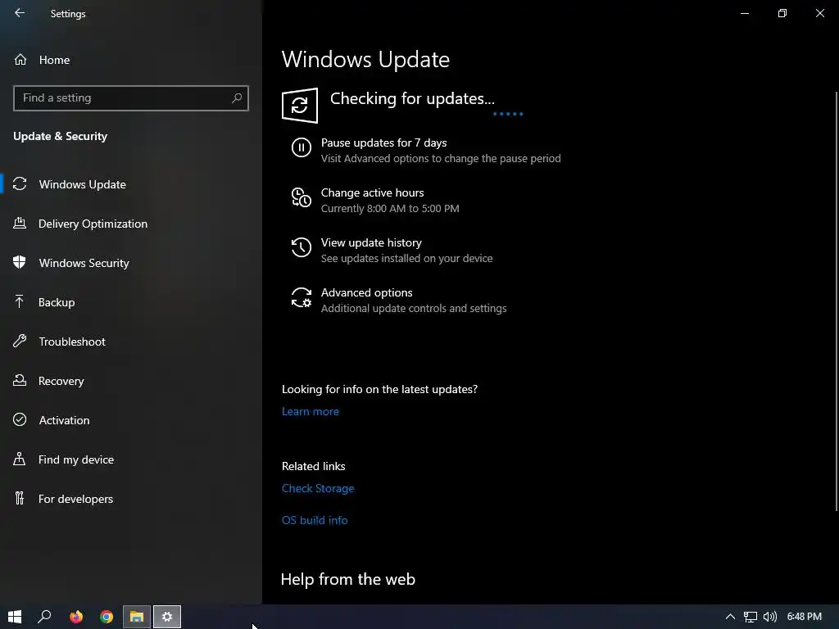Click the Recovery sidebar icon
This screenshot has height=629, width=839.
point(20,380)
